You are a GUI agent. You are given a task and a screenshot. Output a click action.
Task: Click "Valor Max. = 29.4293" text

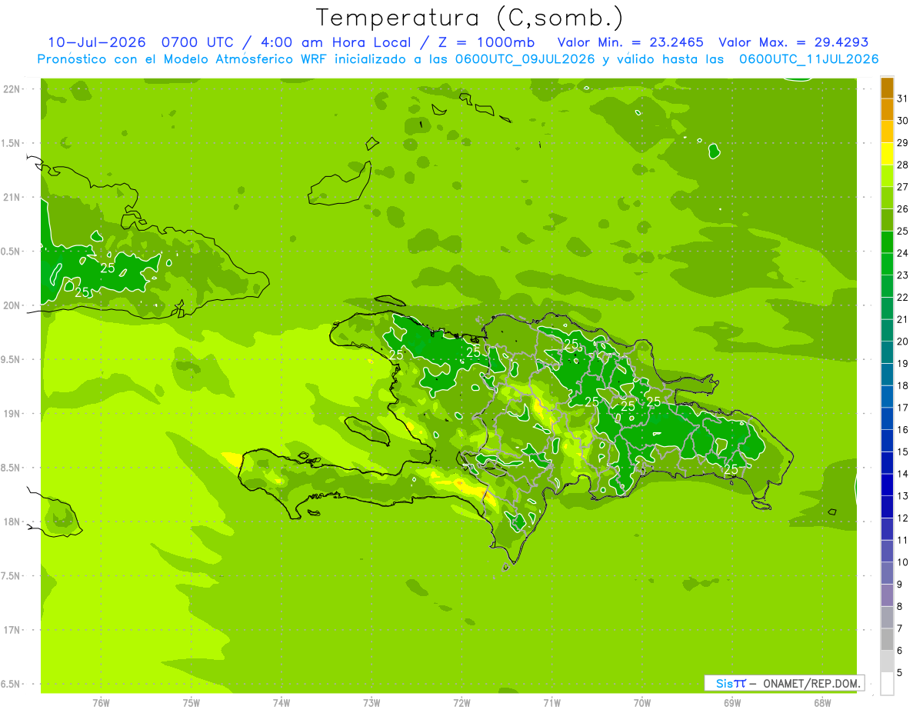click(793, 42)
